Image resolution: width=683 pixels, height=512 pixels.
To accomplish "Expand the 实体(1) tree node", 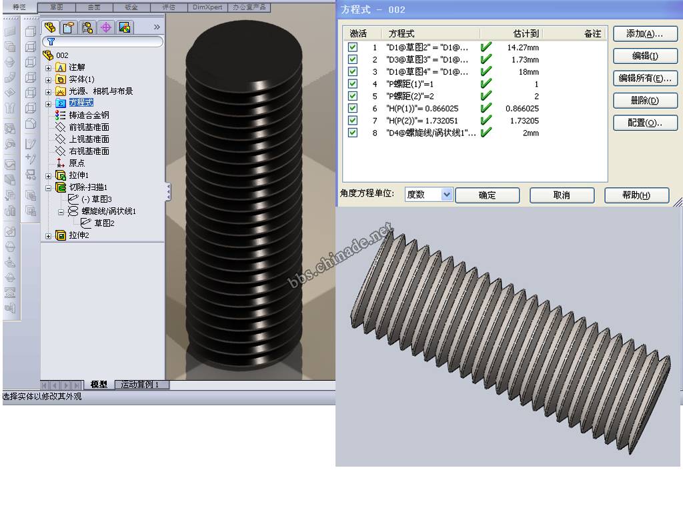I will tap(48, 80).
